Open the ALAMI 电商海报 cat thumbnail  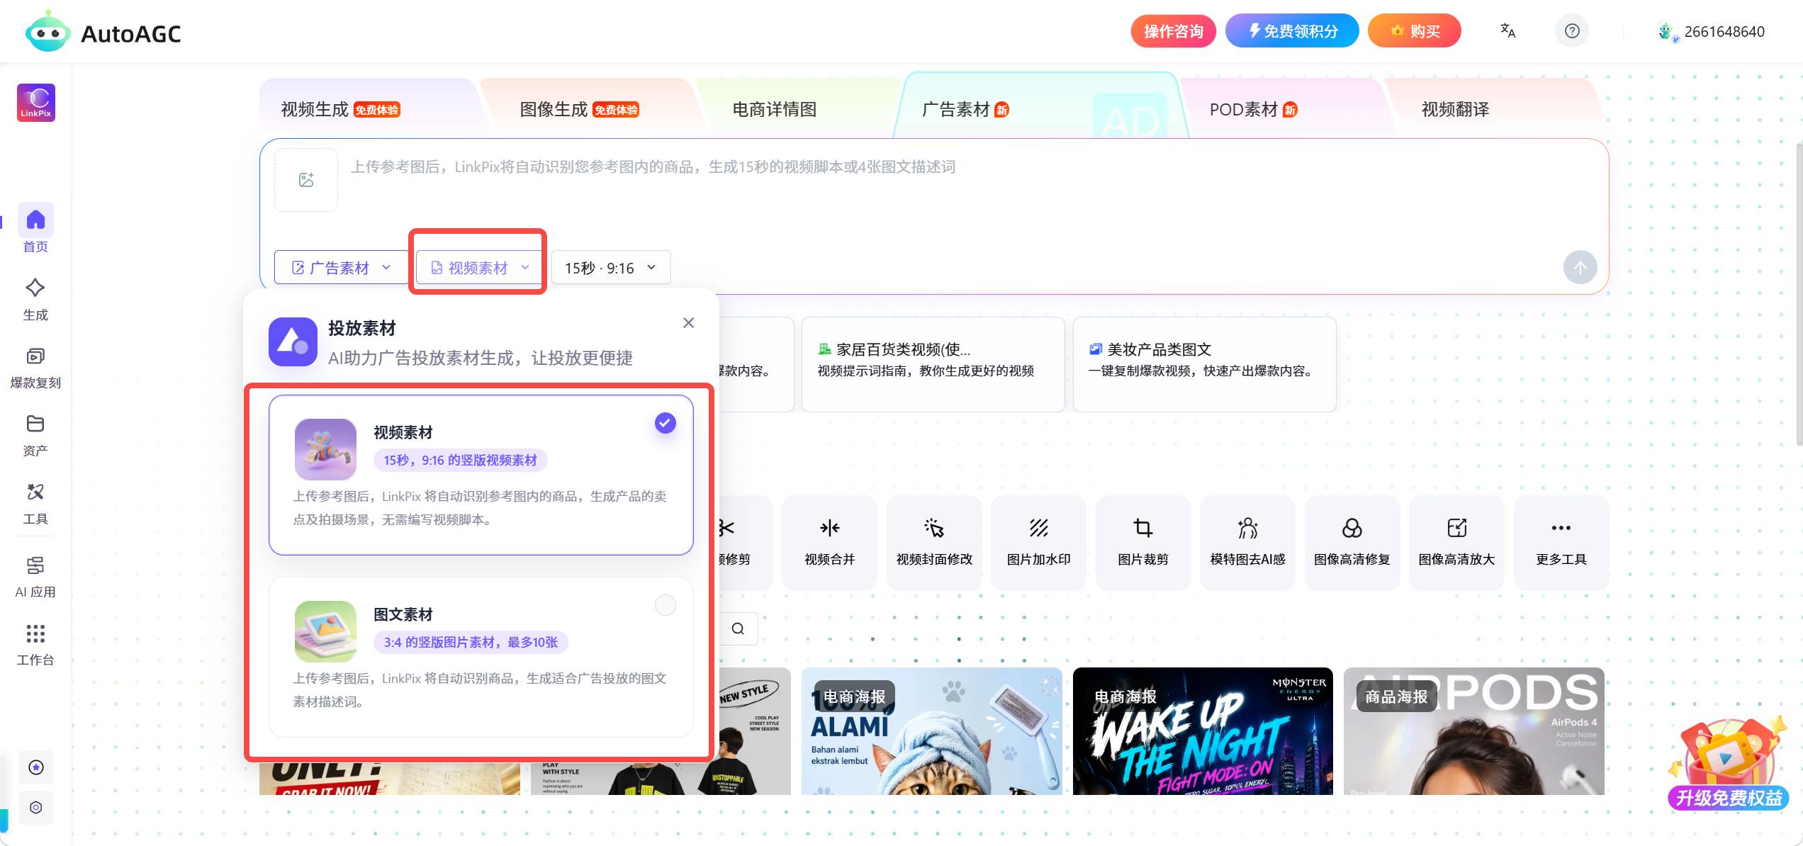[932, 731]
